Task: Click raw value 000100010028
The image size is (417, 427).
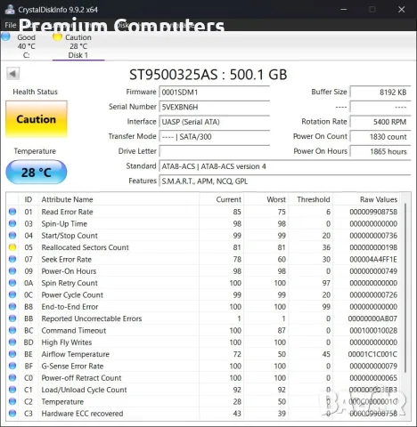Action: [x=373, y=330]
